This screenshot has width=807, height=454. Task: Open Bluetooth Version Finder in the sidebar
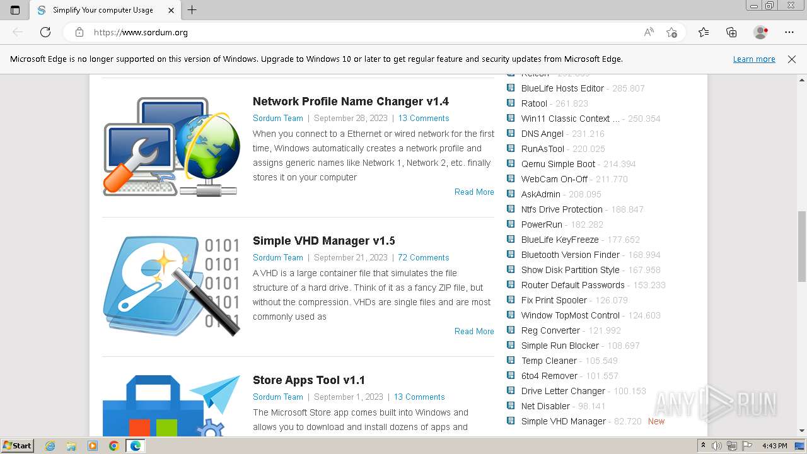(x=571, y=255)
